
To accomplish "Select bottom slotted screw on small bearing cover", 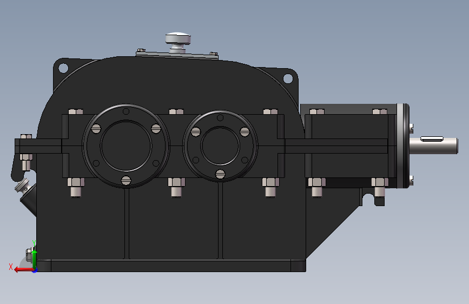I will pos(220,174).
